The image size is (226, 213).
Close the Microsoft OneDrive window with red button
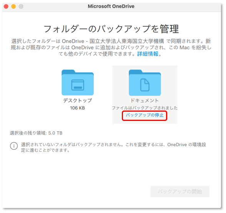(6, 6)
